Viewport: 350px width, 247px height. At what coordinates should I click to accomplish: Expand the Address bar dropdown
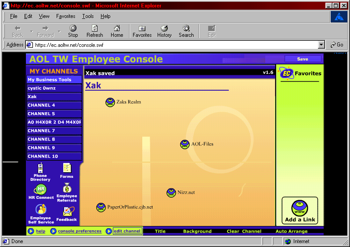321,45
